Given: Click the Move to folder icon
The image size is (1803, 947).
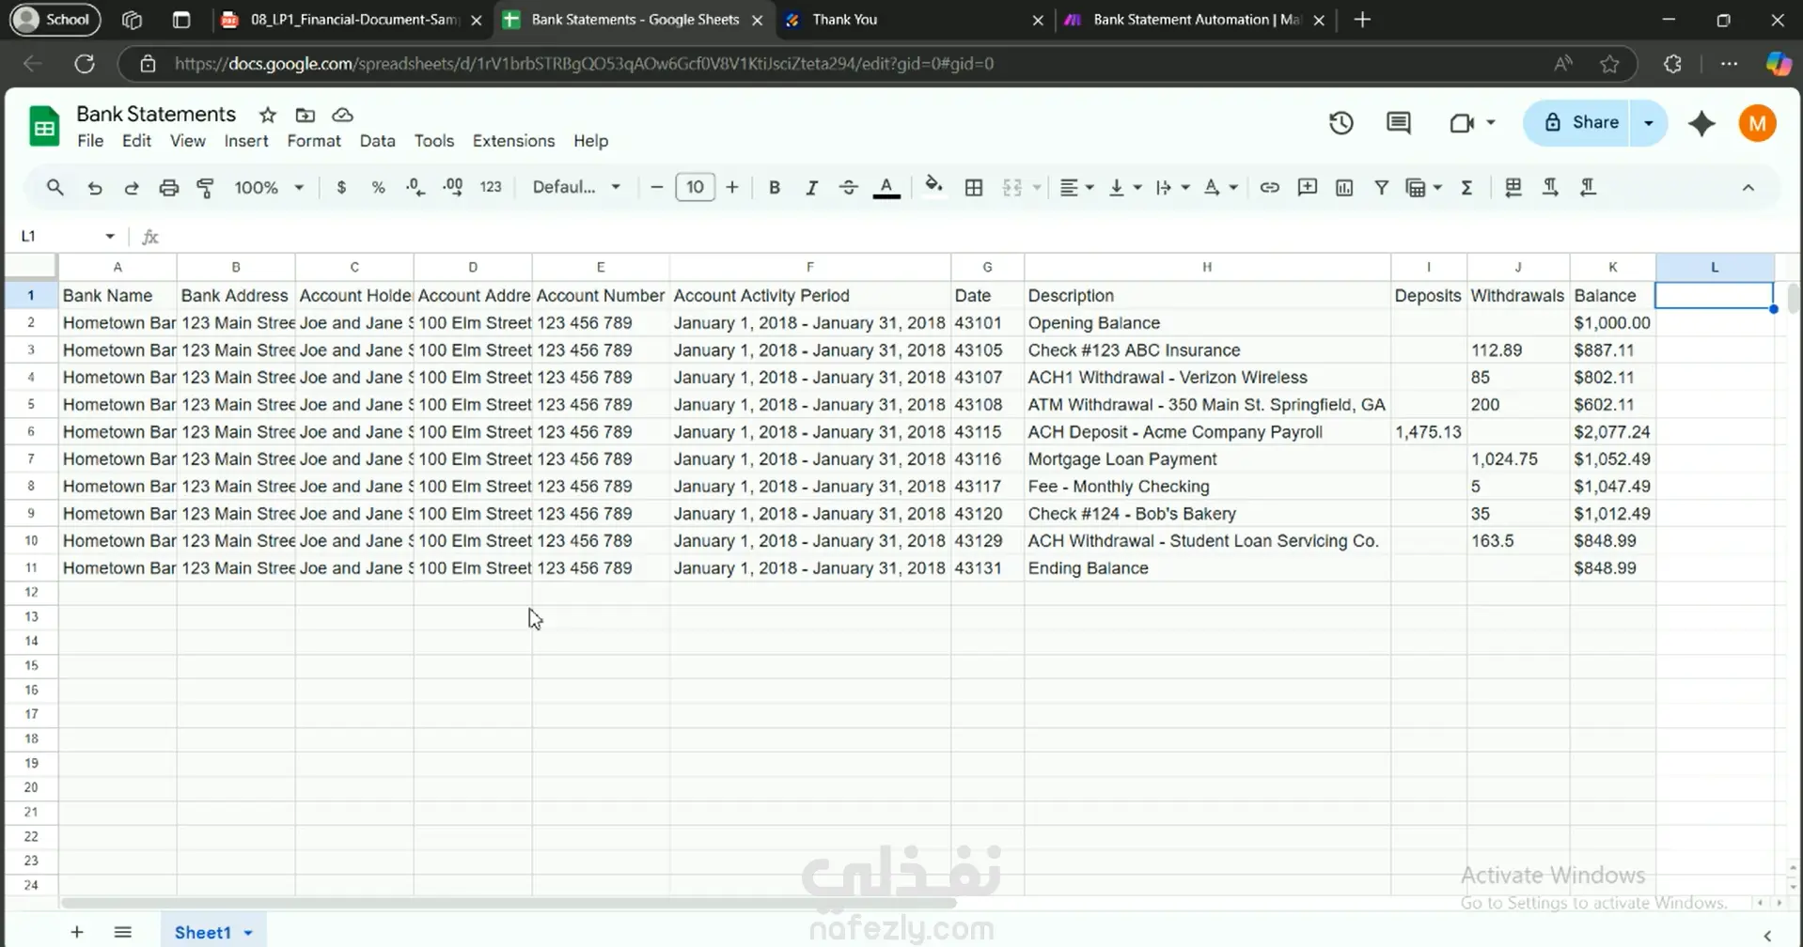Looking at the screenshot, I should click(x=305, y=115).
